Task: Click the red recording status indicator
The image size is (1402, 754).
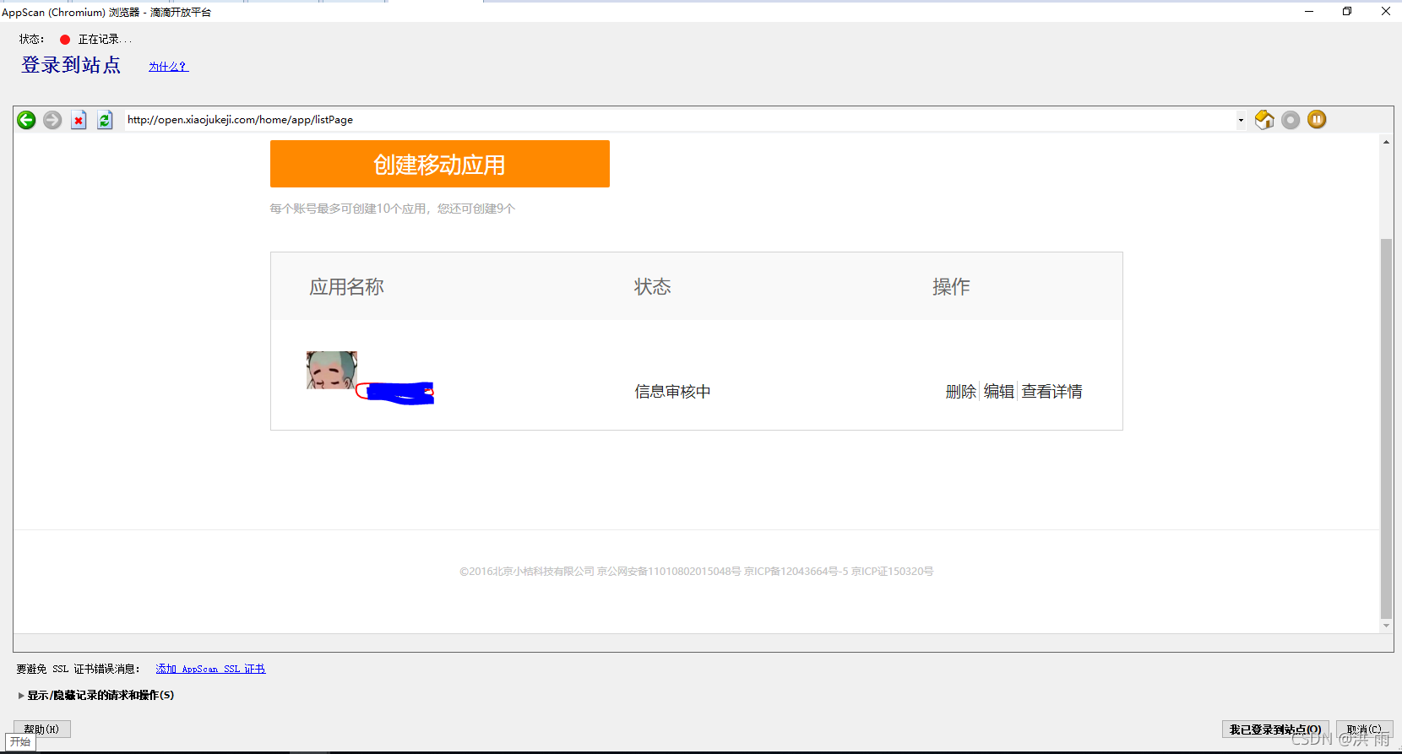Action: (65, 40)
